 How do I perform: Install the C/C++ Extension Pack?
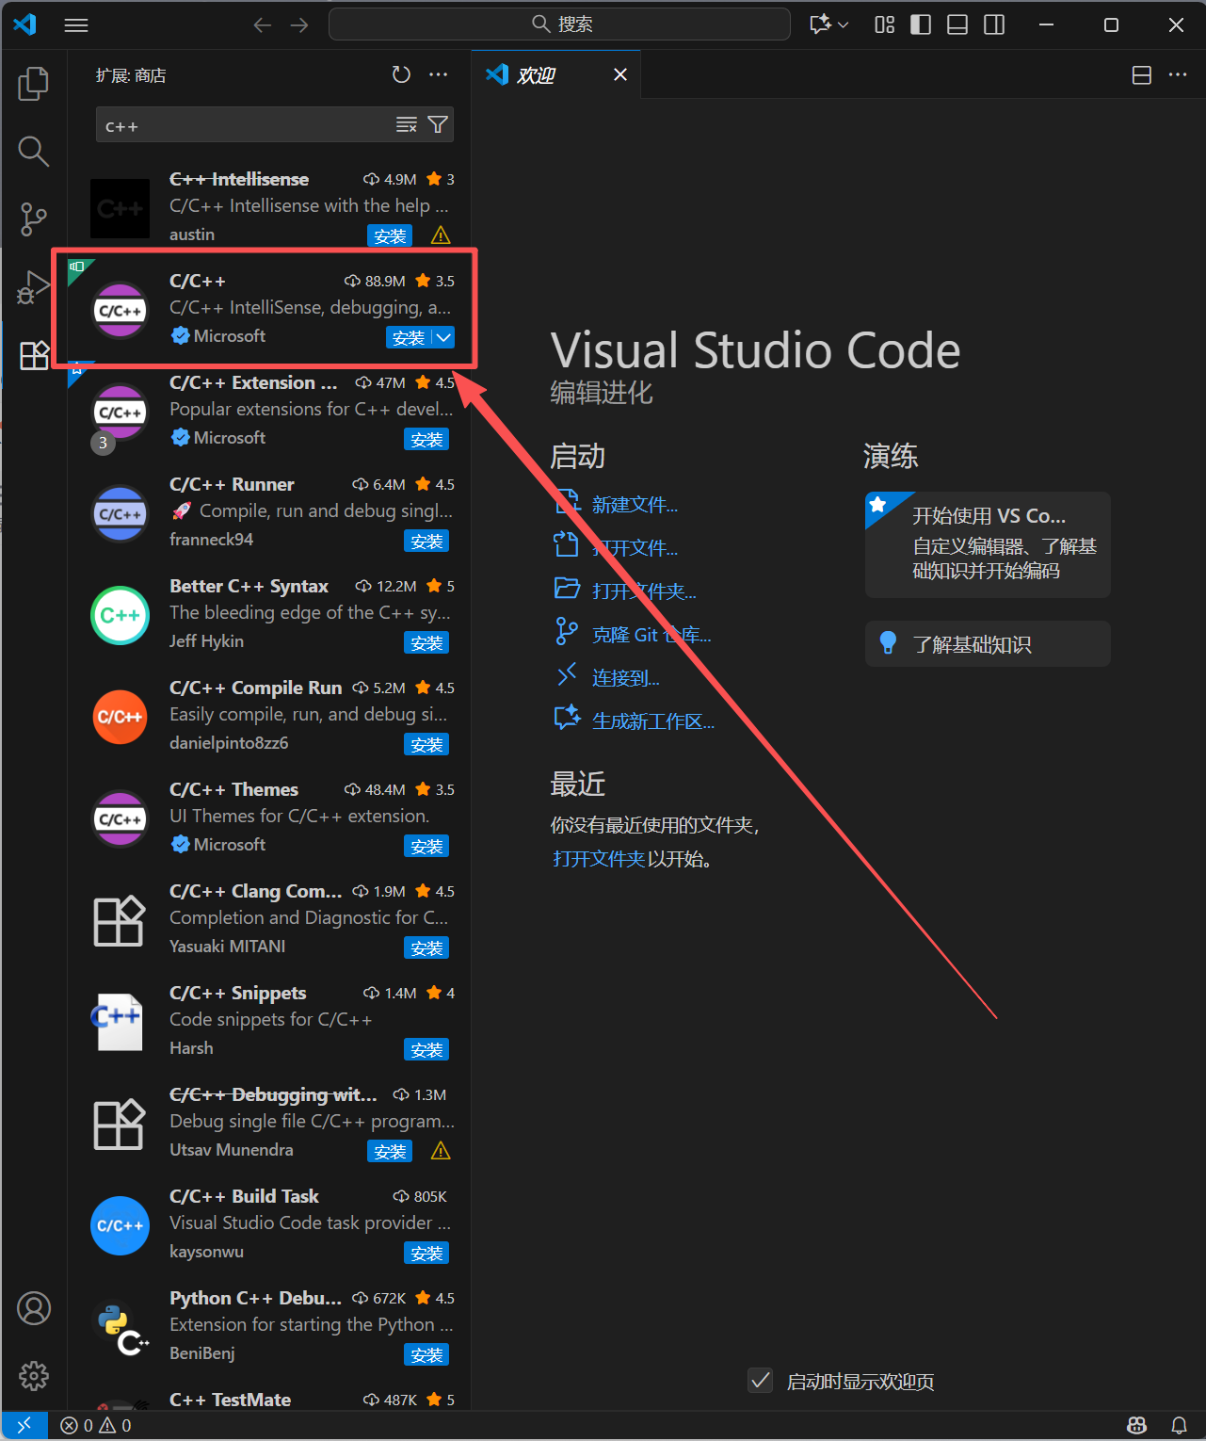426,439
